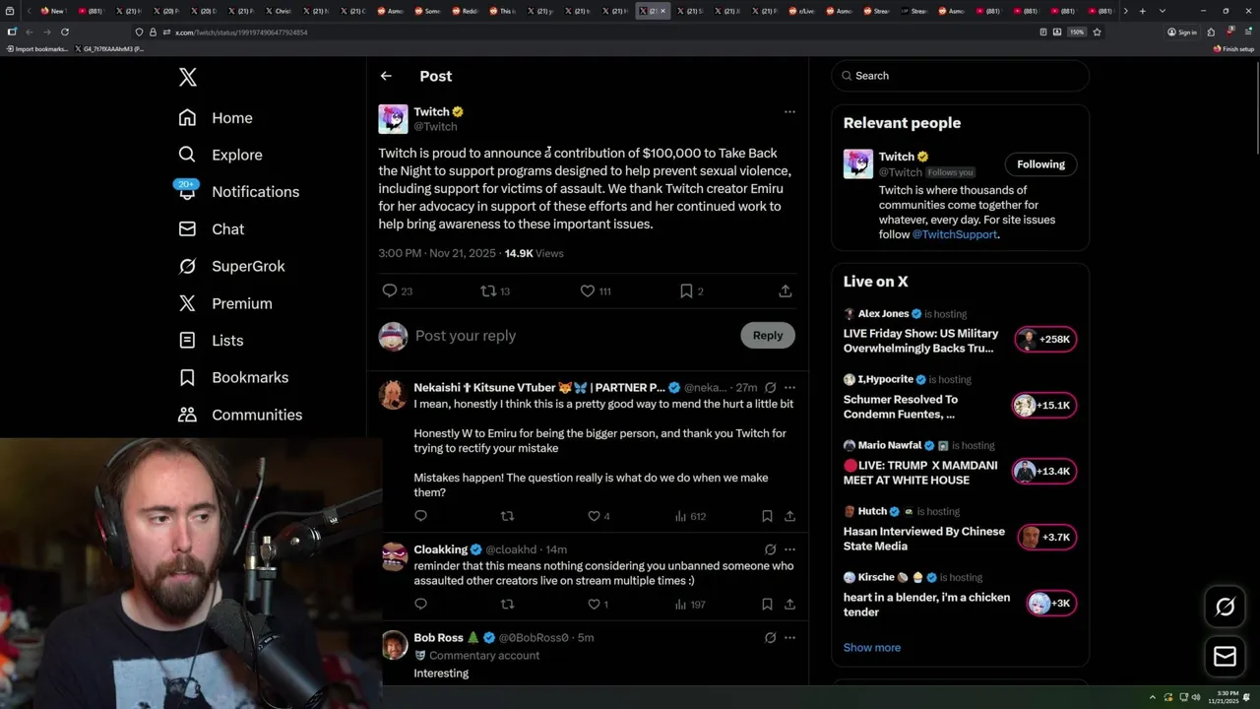Click the Search box
Screen dimensions: 1260x709
[x=961, y=76]
